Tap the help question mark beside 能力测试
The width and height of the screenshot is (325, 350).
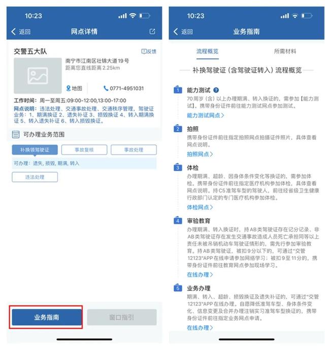[x=216, y=90]
